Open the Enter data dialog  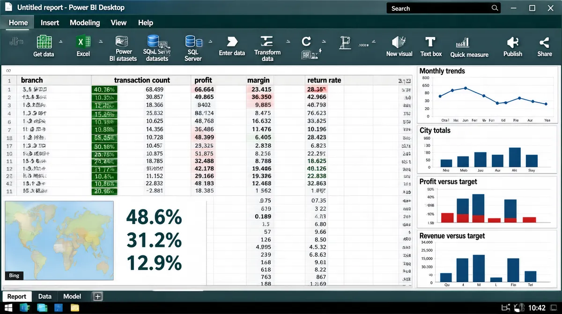[232, 46]
